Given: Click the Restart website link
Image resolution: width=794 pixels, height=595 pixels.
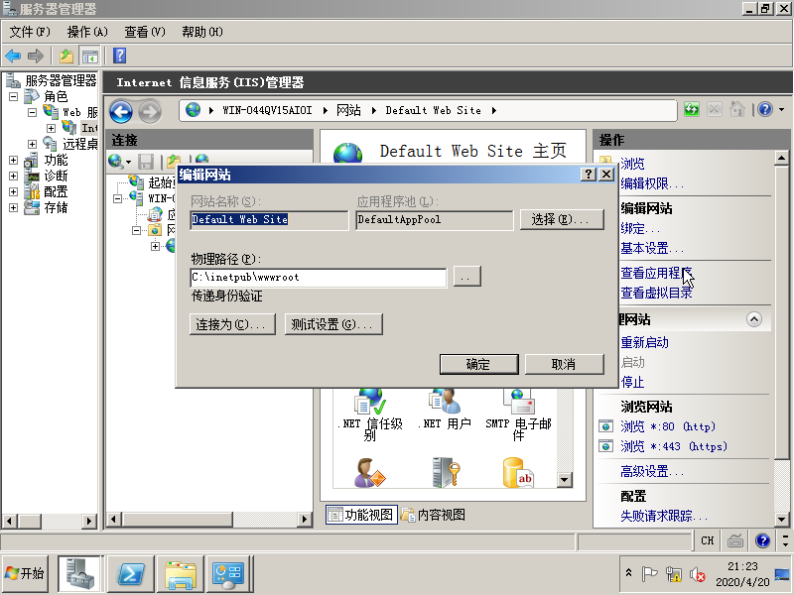Looking at the screenshot, I should click(644, 342).
